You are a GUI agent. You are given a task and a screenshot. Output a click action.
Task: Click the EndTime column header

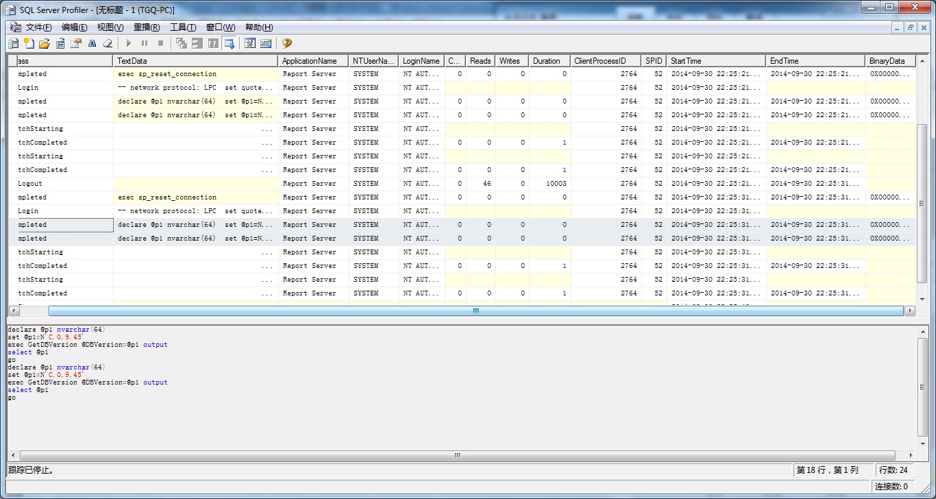coord(815,61)
